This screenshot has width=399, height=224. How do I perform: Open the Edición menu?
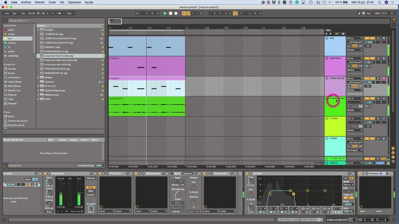pos(40,2)
